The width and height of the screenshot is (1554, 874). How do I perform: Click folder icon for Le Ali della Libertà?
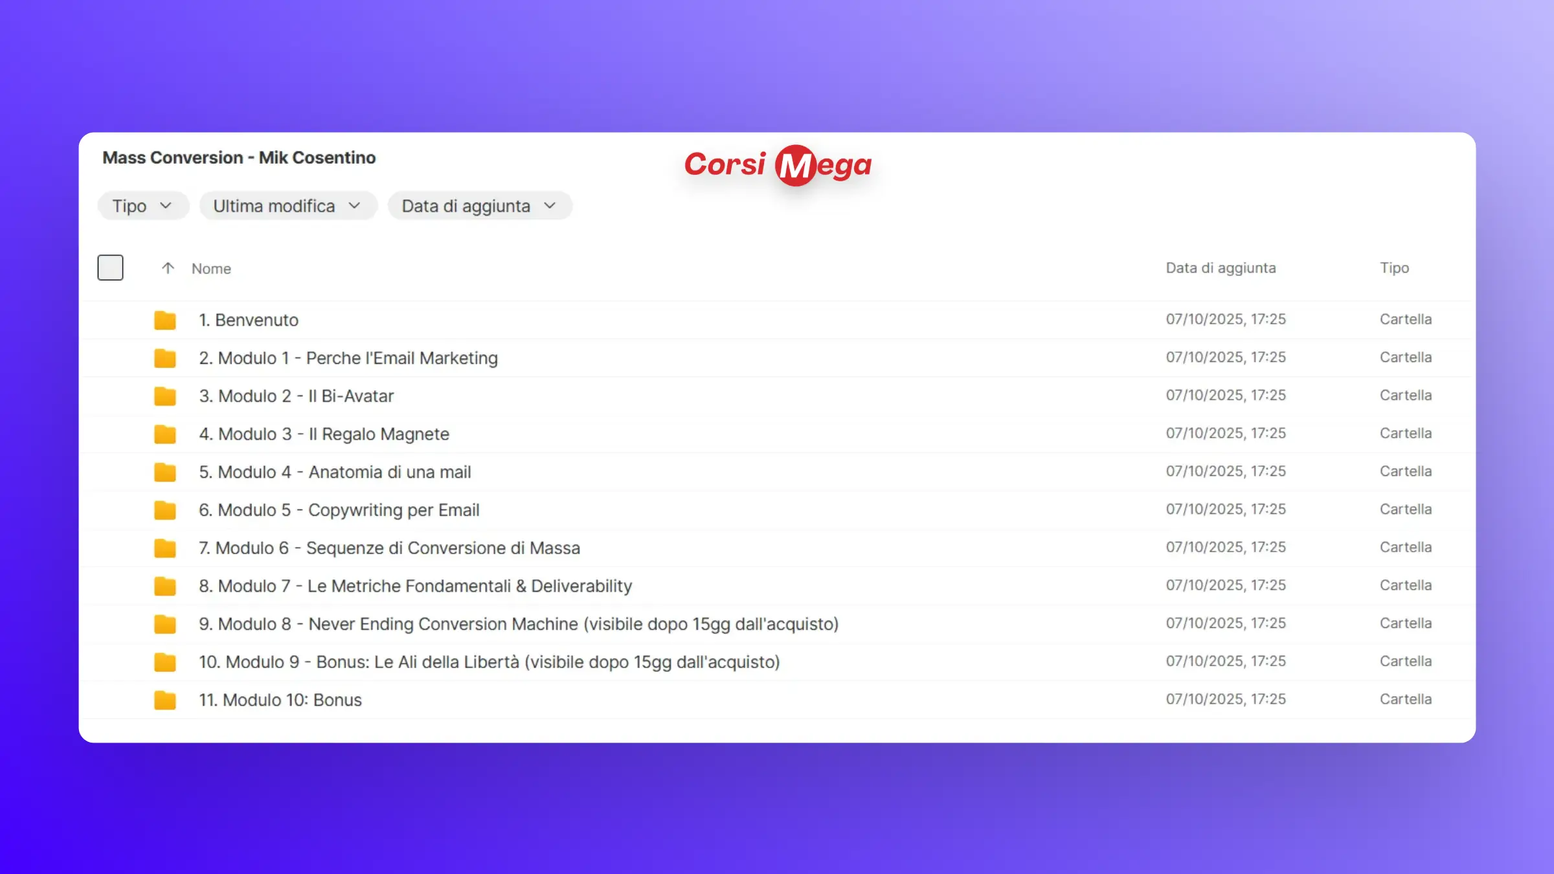pos(165,662)
